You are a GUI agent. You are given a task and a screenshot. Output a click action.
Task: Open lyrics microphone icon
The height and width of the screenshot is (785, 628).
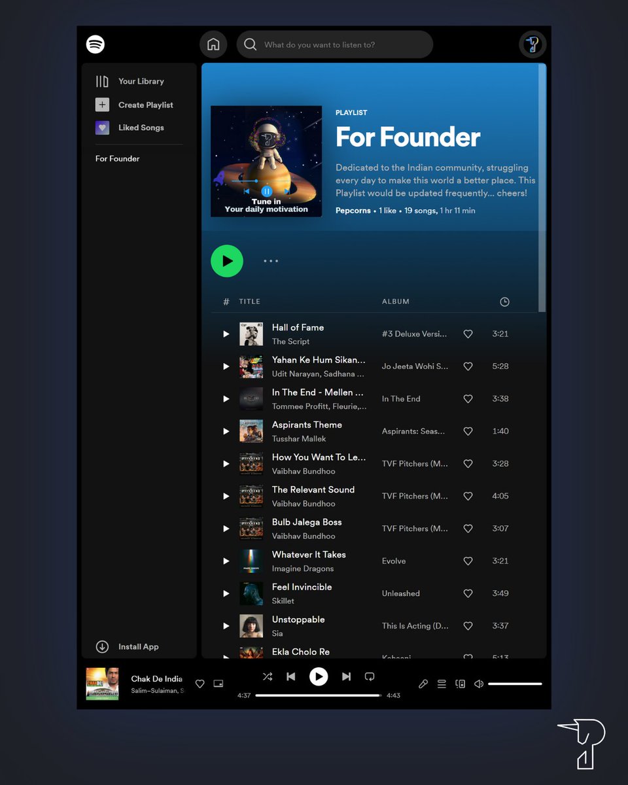(x=423, y=684)
